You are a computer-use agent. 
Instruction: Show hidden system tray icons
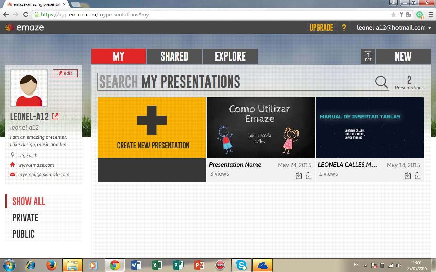coord(365,265)
